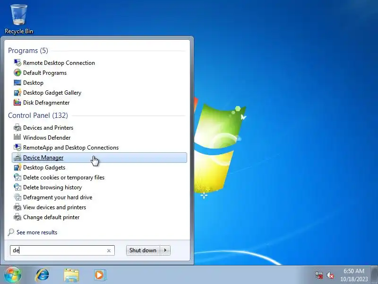Click the Desktop Gadgets icon
Image resolution: width=378 pixels, height=284 pixels.
tap(17, 168)
